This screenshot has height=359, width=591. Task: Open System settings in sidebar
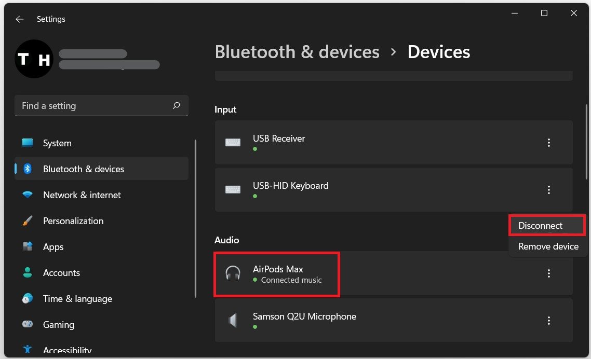coord(57,143)
